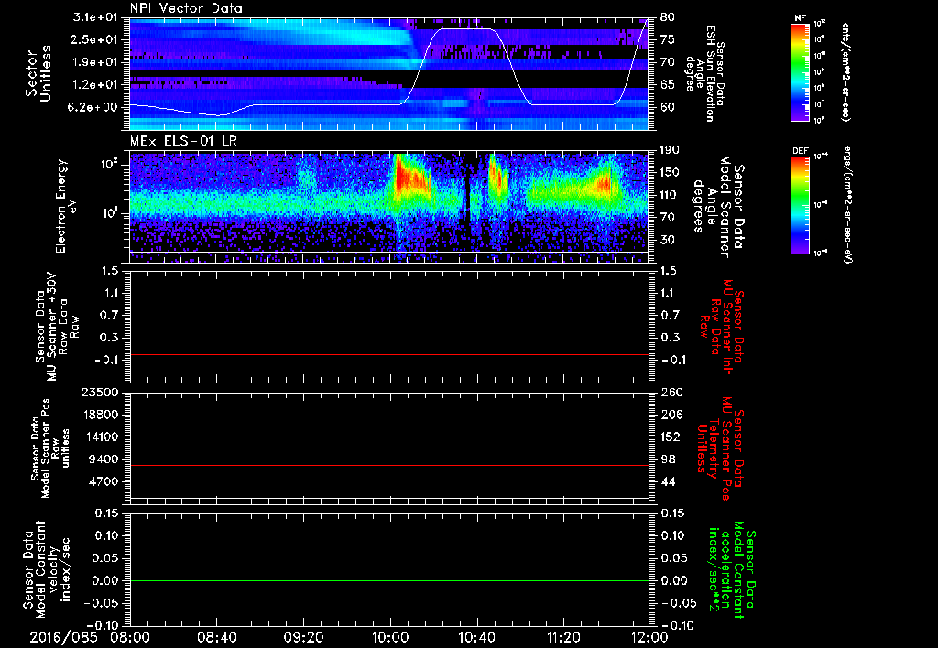The width and height of the screenshot is (938, 648).
Task: Click the "11:20" time axis label
Action: click(x=563, y=637)
